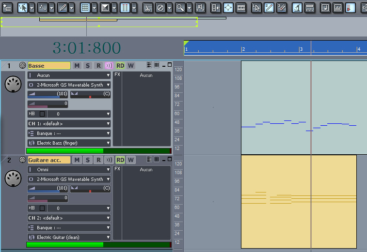The height and width of the screenshot is (252, 367).
Task: Click the insert new track icon
Action: pyautogui.click(x=7, y=8)
